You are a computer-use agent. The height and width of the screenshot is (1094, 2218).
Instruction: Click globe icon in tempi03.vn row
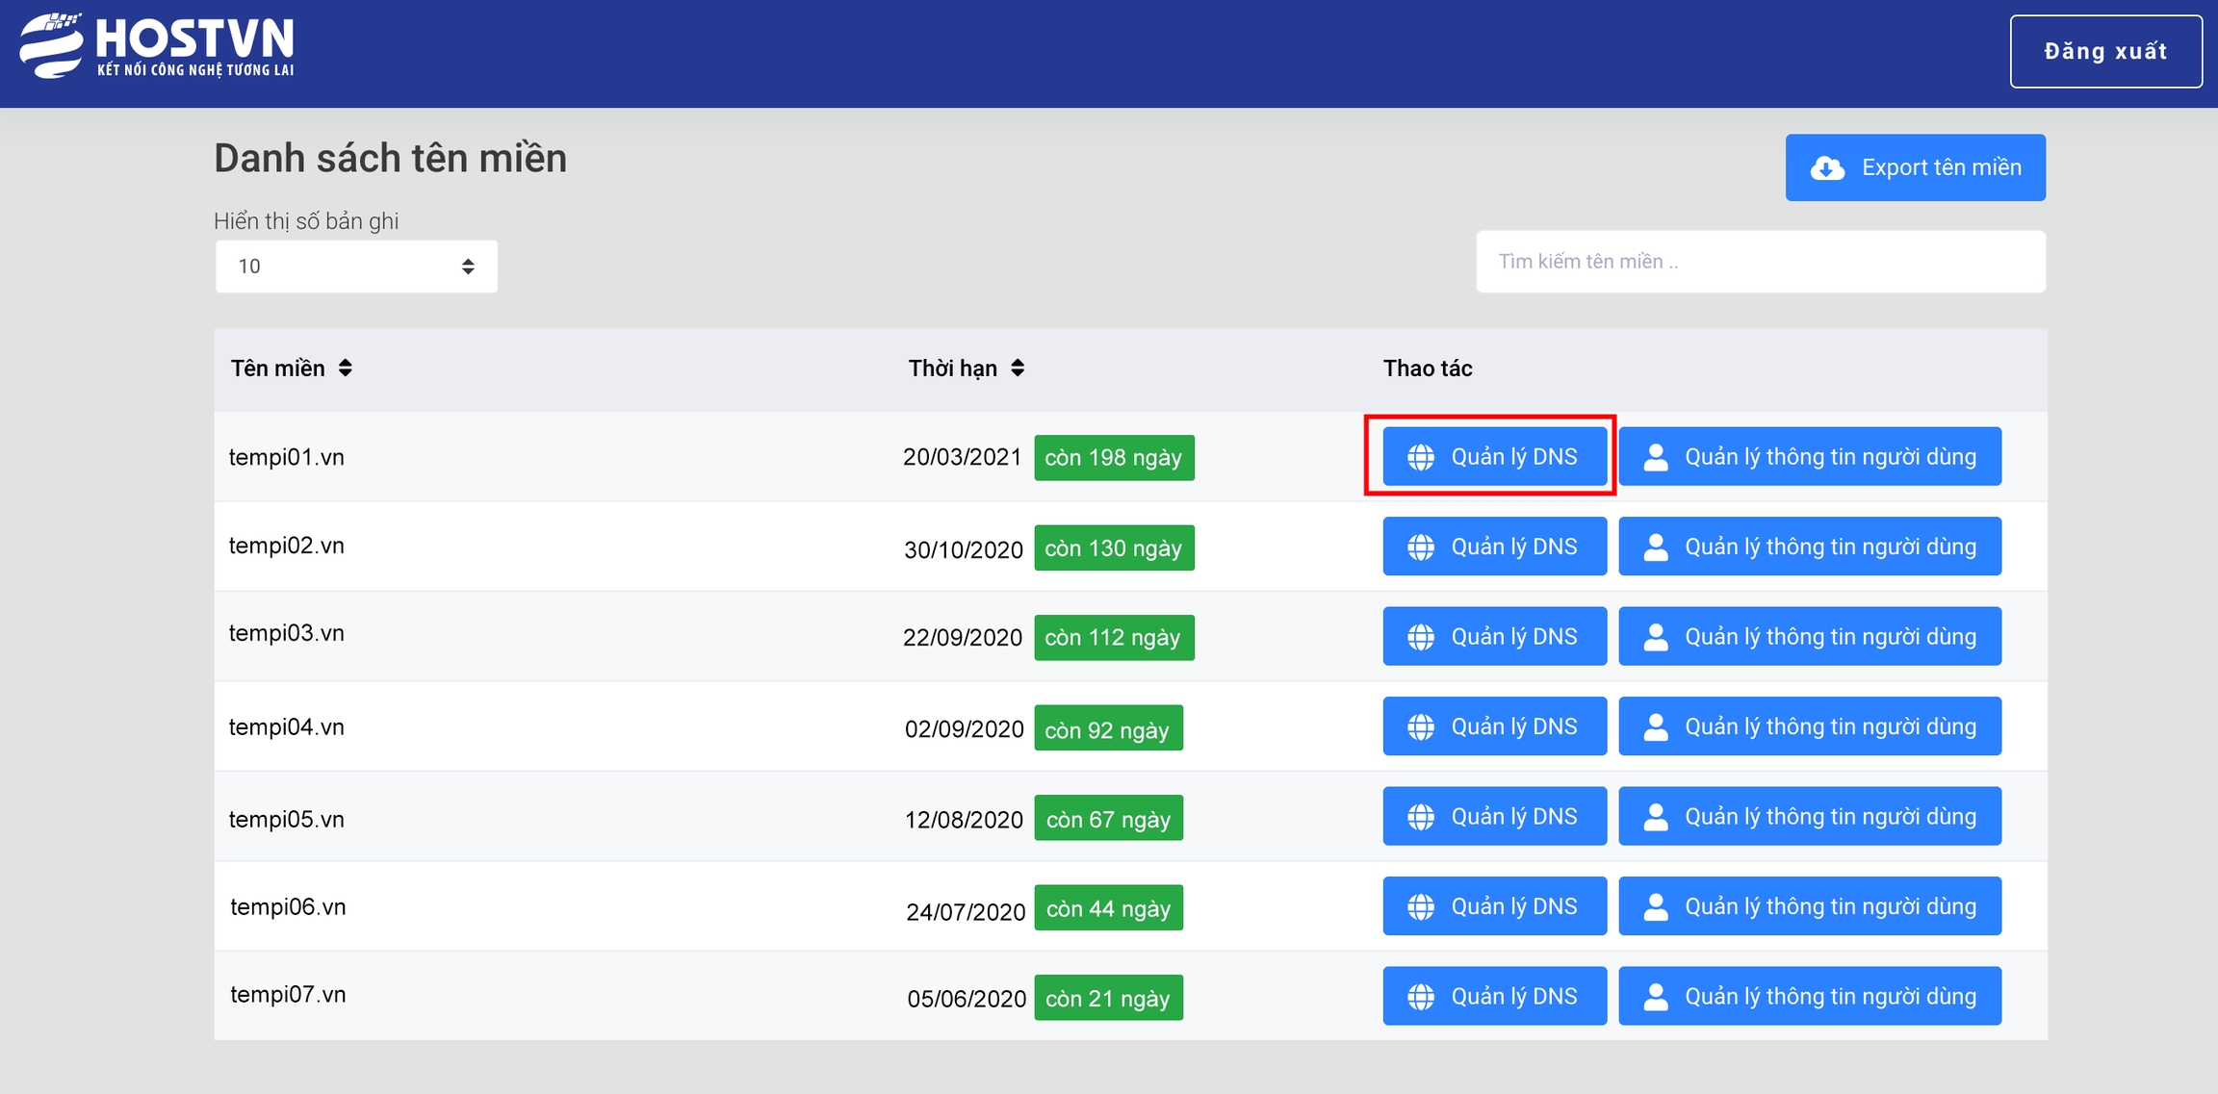(x=1421, y=637)
